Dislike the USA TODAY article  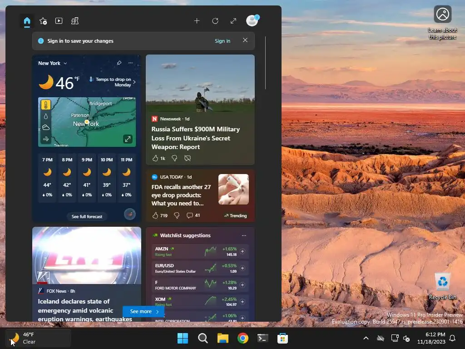pos(177,215)
